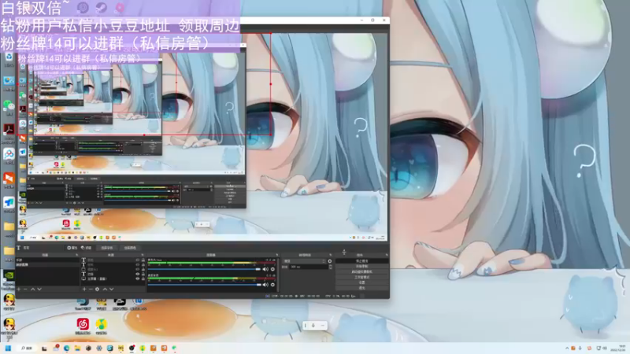Hide the fourth text source in OBS
The width and height of the screenshot is (630, 354).
click(137, 274)
